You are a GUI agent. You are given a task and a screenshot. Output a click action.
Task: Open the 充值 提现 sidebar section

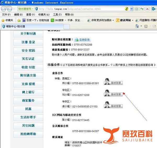tap(28, 84)
